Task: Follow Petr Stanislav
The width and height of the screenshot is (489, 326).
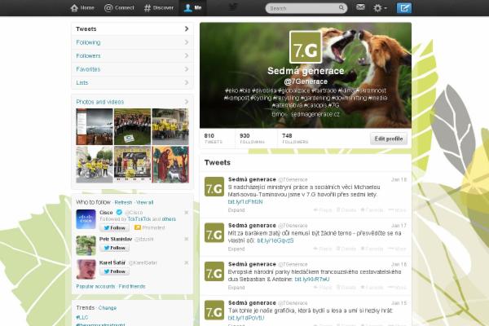Action: pyautogui.click(x=113, y=248)
